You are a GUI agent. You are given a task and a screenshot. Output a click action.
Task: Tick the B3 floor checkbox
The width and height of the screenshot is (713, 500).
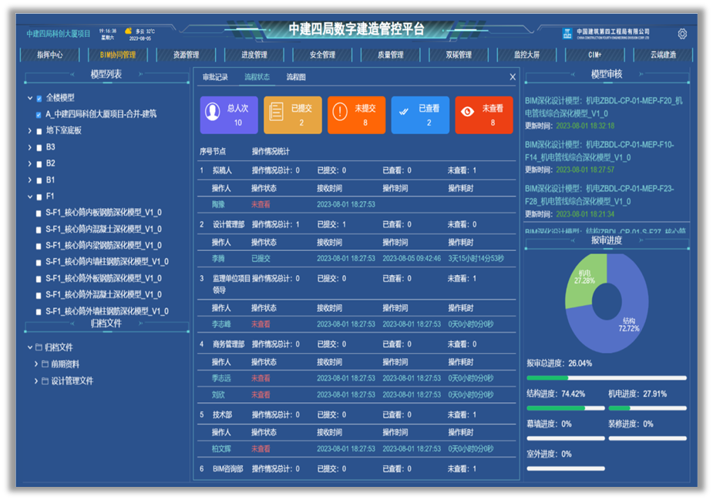point(39,147)
